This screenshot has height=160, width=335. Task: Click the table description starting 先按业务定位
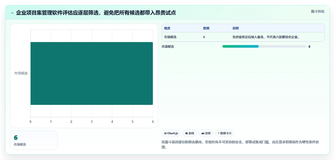tap(266, 37)
